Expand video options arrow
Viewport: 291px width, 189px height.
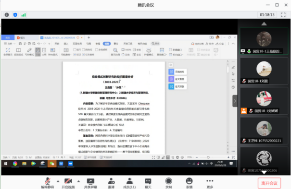pos(78,181)
